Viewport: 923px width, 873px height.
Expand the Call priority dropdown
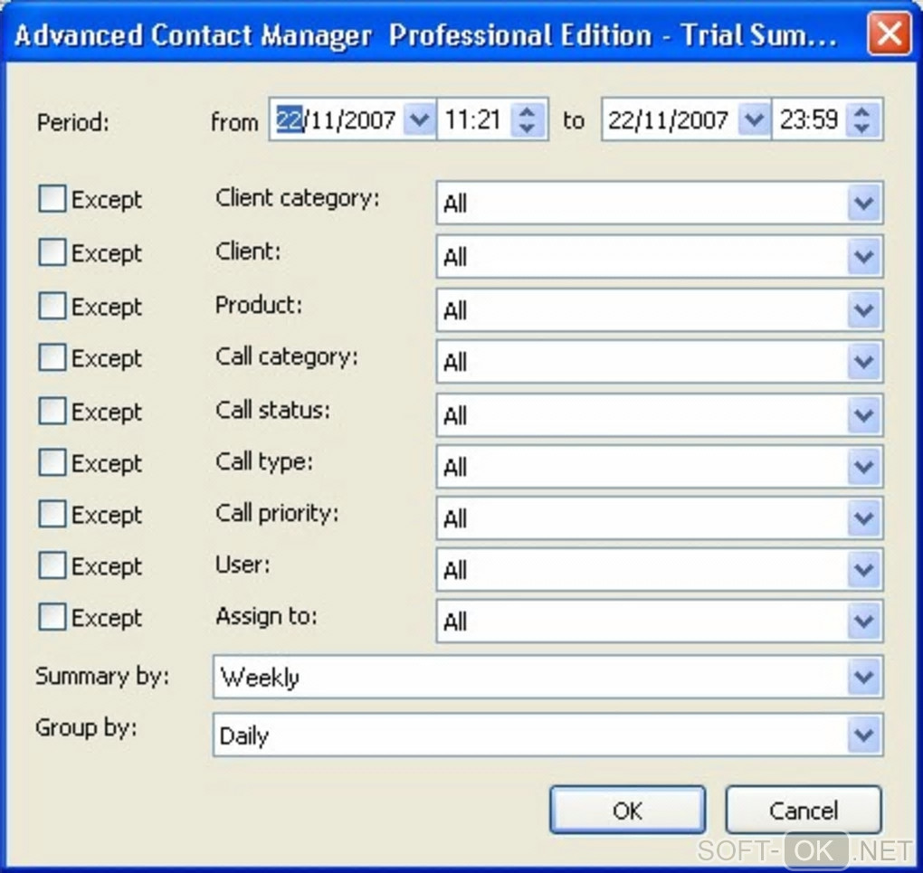coord(864,518)
